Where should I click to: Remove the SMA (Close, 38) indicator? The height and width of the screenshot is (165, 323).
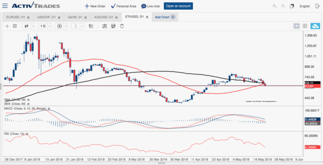point(28,100)
